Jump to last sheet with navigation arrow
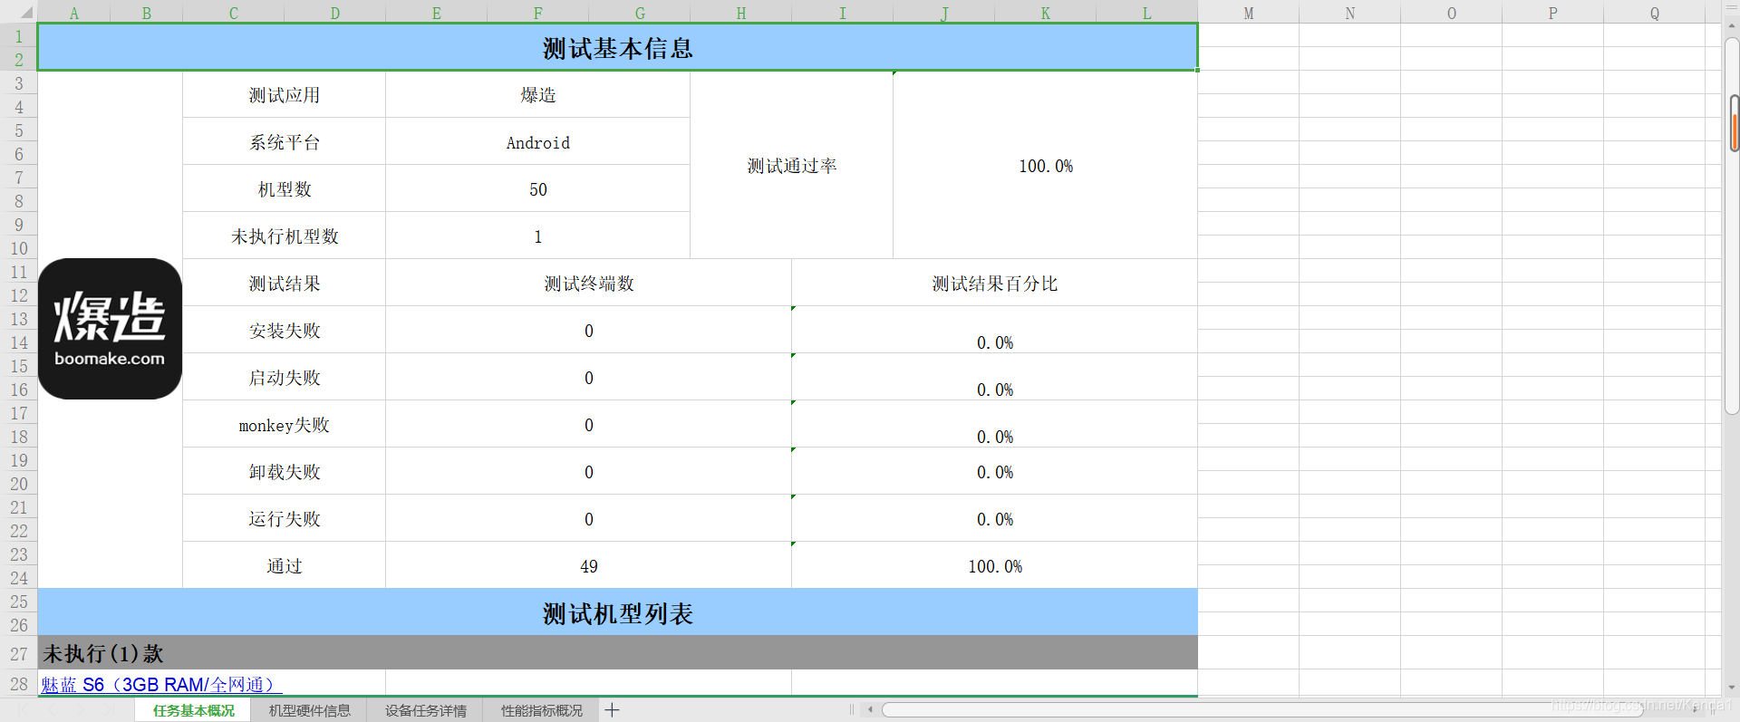 coord(111,710)
